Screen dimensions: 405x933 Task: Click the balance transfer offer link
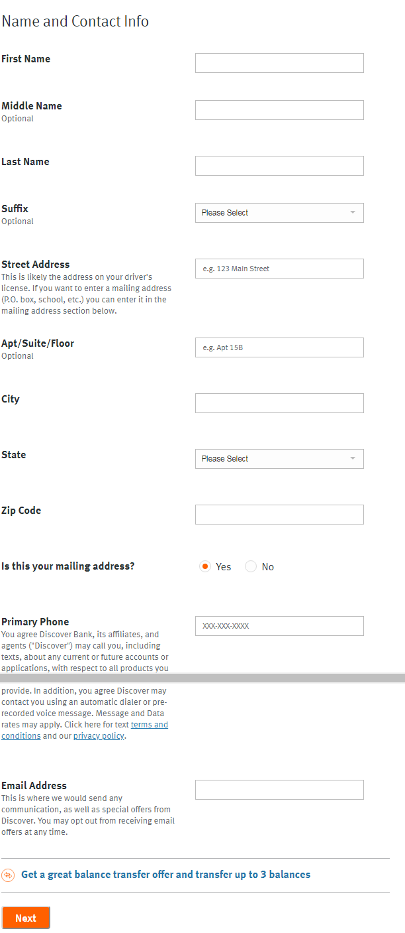coord(166,874)
